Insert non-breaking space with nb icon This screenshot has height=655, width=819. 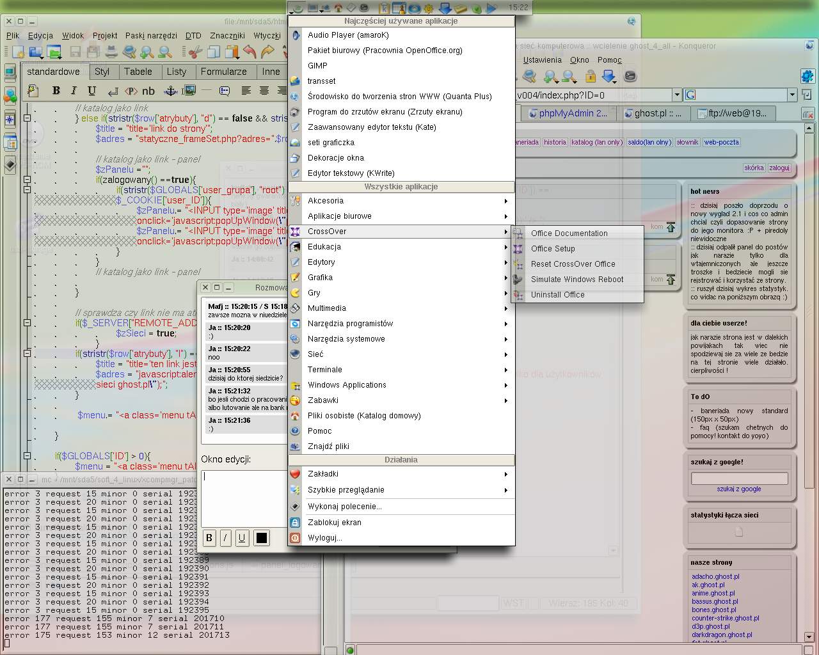148,91
